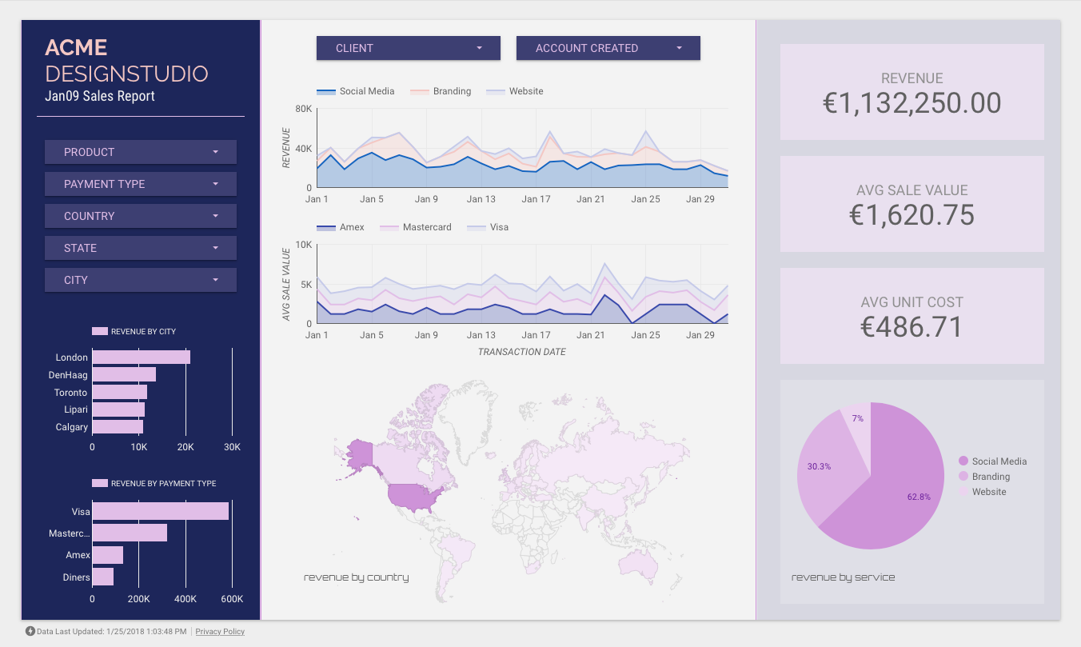Click the lightning data-updated icon in footer
The width and height of the screenshot is (1081, 647).
30,631
